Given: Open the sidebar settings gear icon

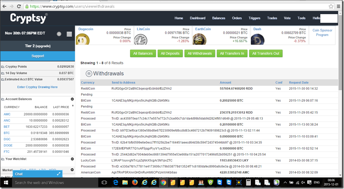Looking at the screenshot, I should (x=59, y=34).
